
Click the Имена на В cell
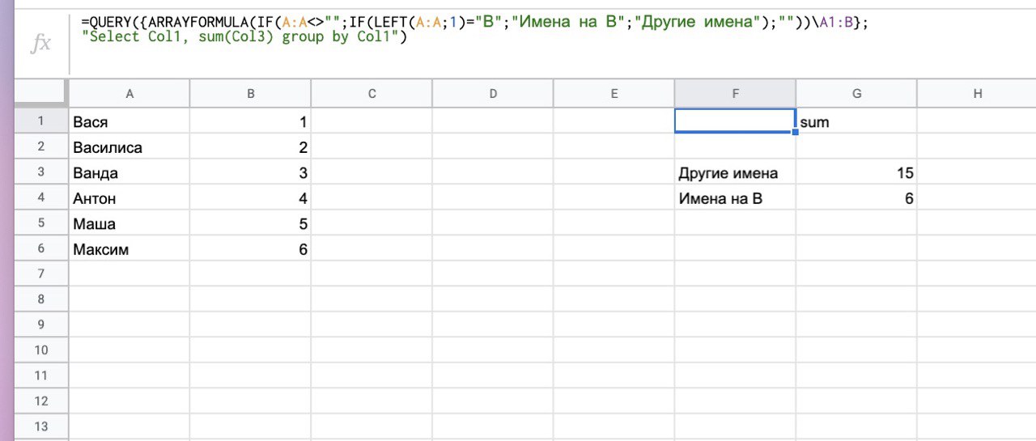pyautogui.click(x=735, y=197)
